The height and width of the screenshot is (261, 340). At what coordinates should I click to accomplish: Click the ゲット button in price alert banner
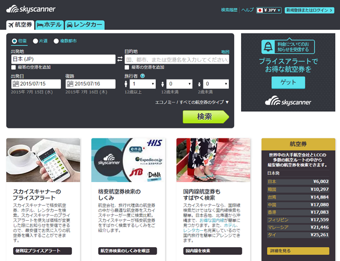click(288, 82)
